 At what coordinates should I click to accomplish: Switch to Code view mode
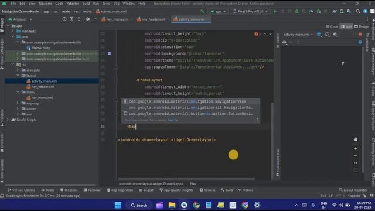point(332,26)
